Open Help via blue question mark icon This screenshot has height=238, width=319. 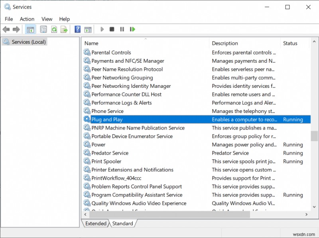coord(78,29)
